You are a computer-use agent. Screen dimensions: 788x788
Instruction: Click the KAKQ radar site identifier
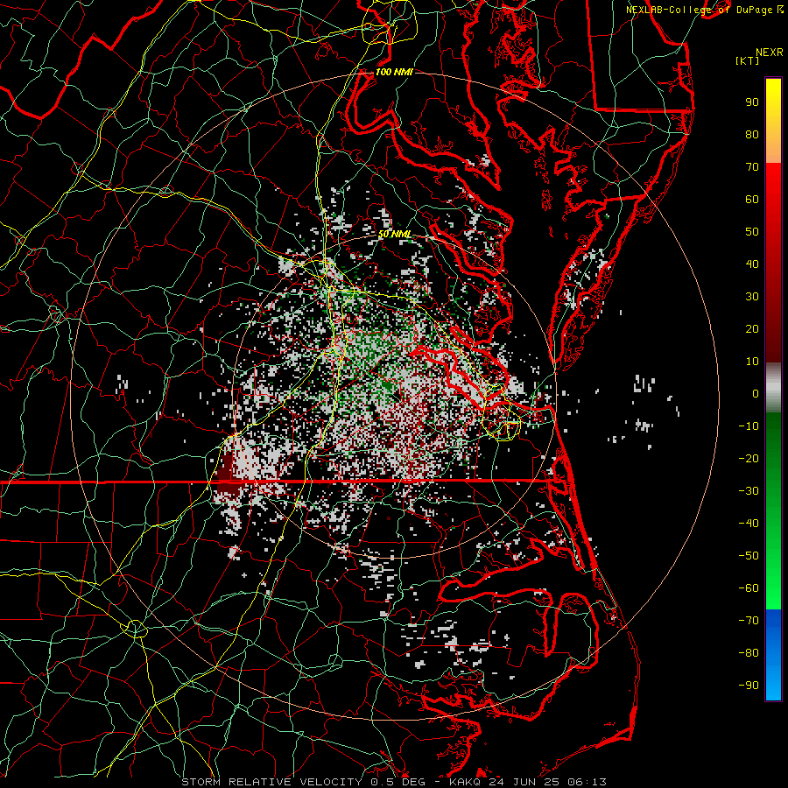point(465,782)
